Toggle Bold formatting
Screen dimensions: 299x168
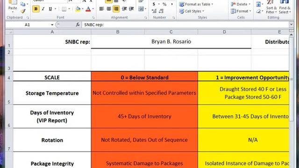pos(36,9)
